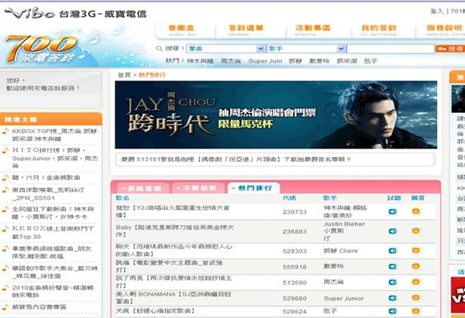Open sidebar item HITO排行榜
465x318 pixels.
tap(55, 158)
